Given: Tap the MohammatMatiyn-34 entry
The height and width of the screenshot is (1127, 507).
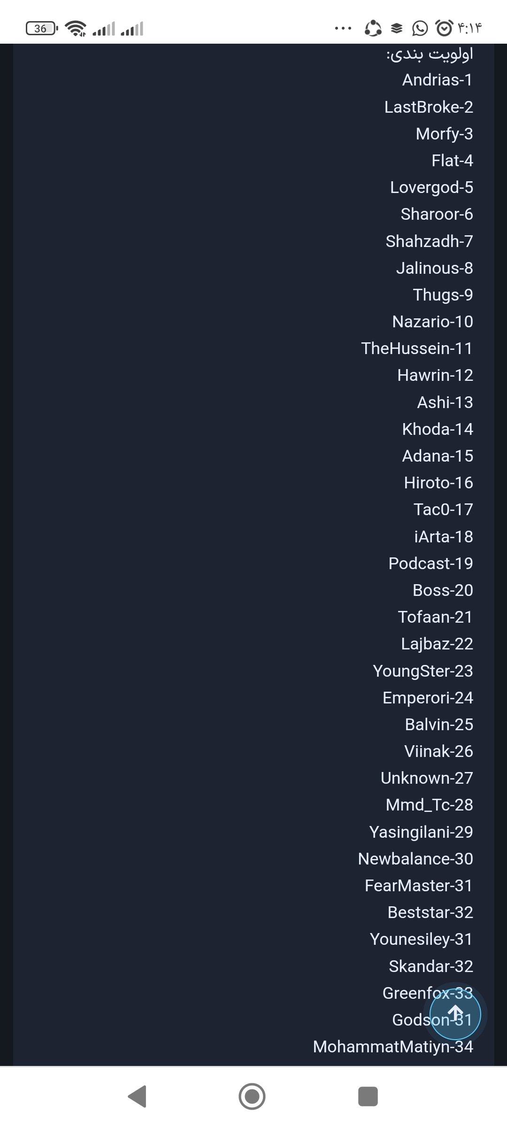Looking at the screenshot, I should coord(393,1047).
